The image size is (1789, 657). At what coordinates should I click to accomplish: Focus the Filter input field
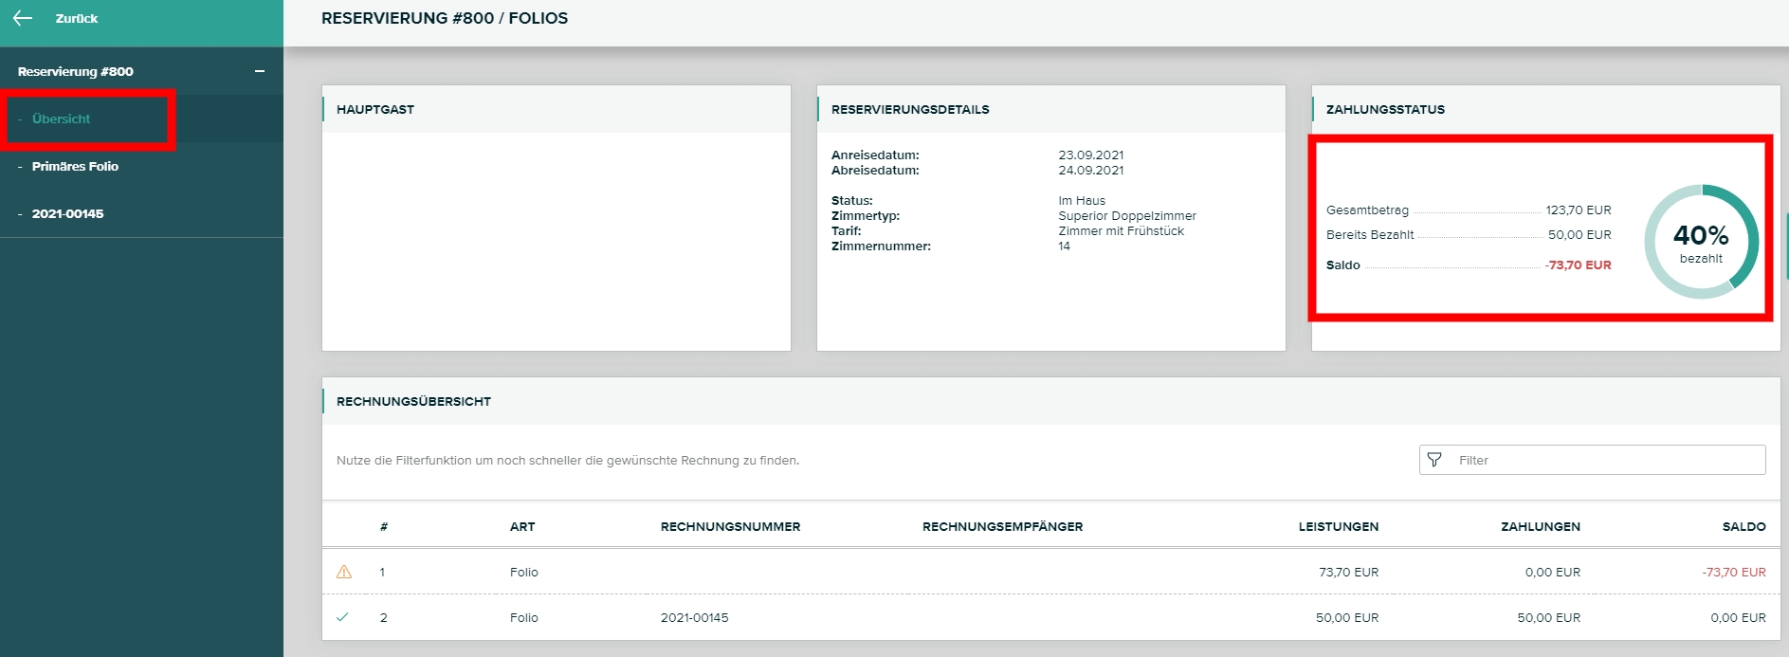coord(1607,460)
